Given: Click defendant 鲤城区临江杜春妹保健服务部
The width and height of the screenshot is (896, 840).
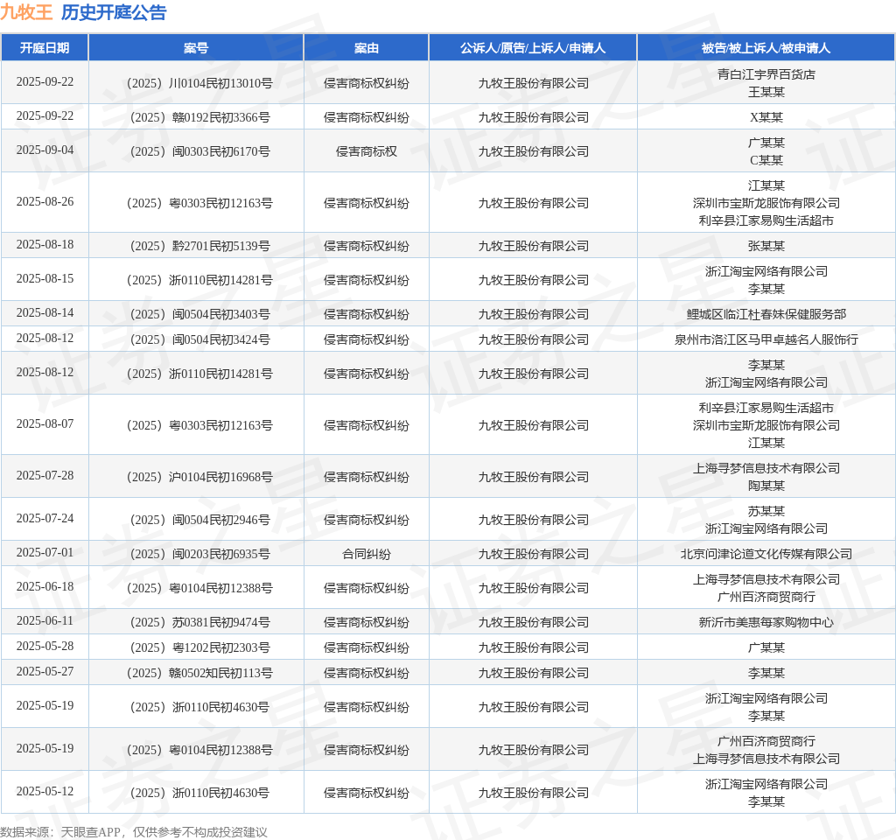Looking at the screenshot, I should point(766,314).
